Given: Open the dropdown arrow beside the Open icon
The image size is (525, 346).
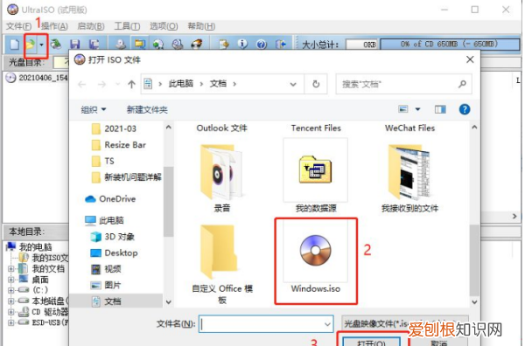Looking at the screenshot, I should [41, 45].
